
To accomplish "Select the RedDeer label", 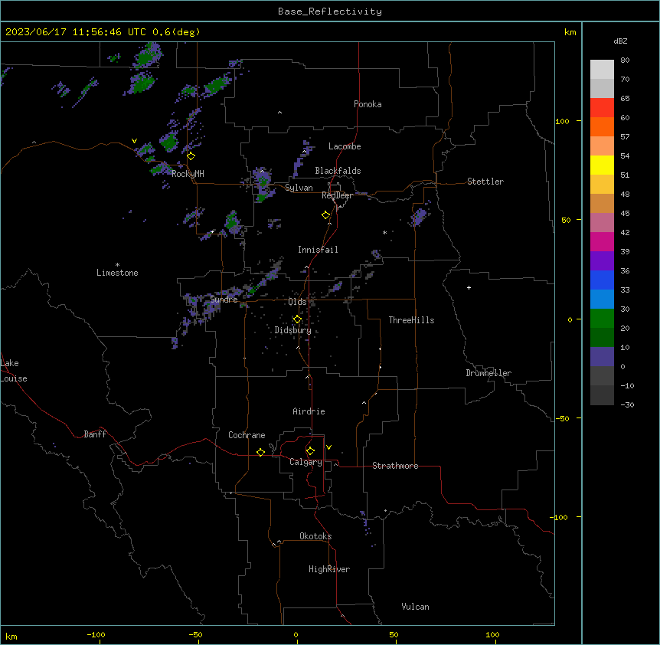I will coord(337,195).
